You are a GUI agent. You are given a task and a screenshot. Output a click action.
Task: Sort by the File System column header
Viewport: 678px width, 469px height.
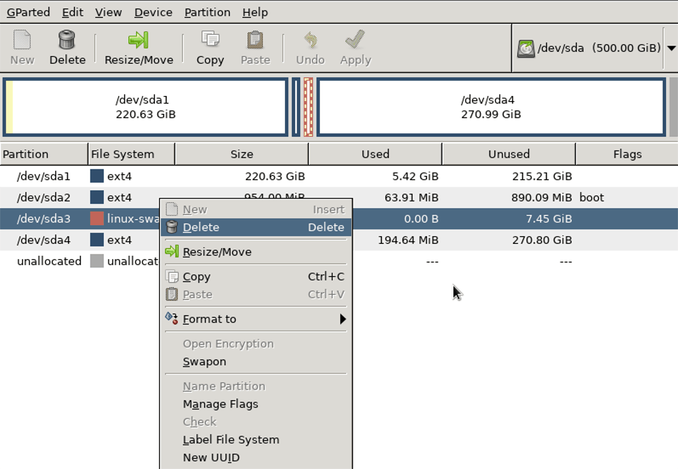(132, 154)
